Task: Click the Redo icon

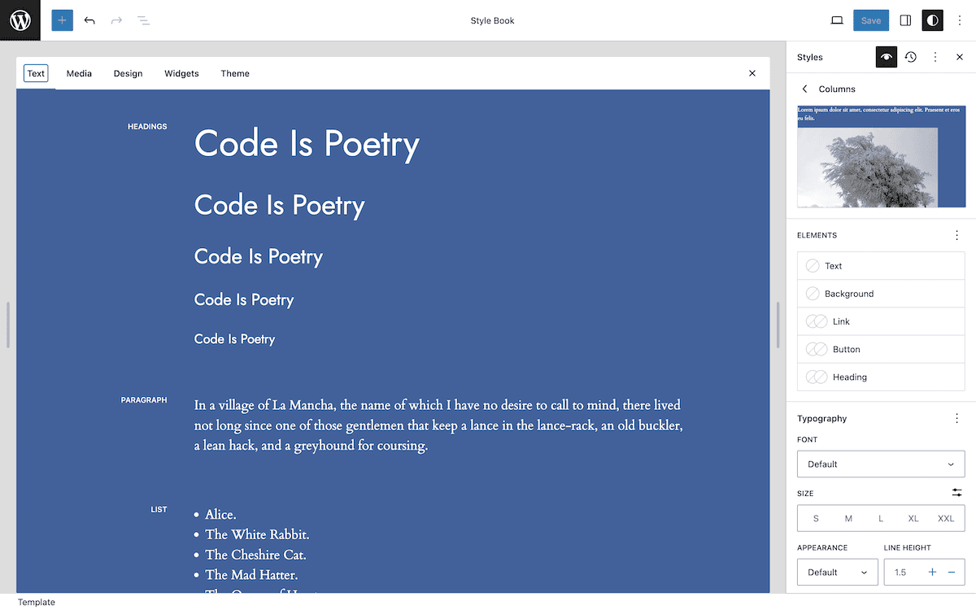Action: [x=116, y=20]
